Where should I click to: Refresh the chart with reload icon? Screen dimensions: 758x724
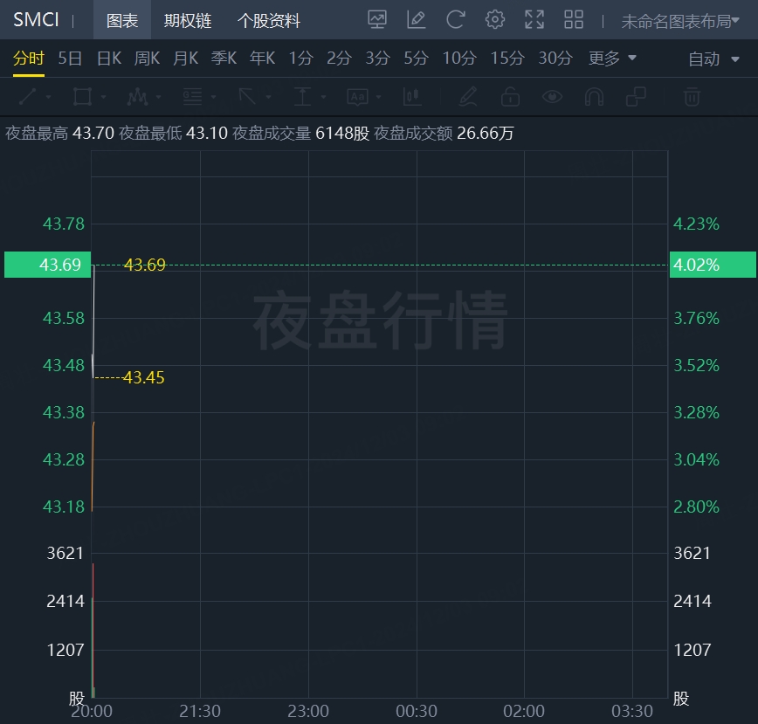coord(455,20)
